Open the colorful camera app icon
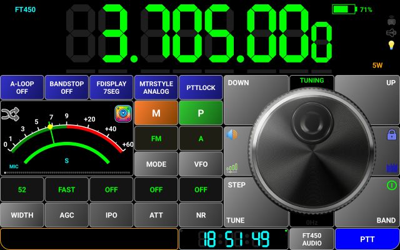The image size is (400, 250). tap(122, 114)
